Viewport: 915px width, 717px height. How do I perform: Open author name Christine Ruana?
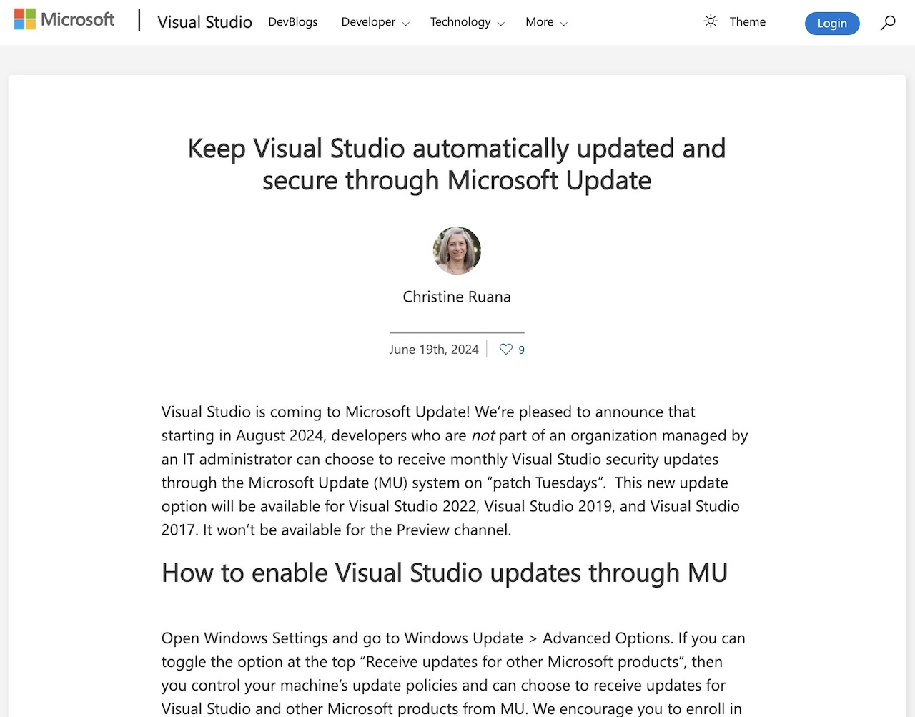(x=457, y=297)
